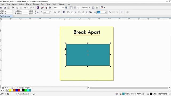The width and height of the screenshot is (171, 96).
Task: Open the Edit menu
Action: 3,4
